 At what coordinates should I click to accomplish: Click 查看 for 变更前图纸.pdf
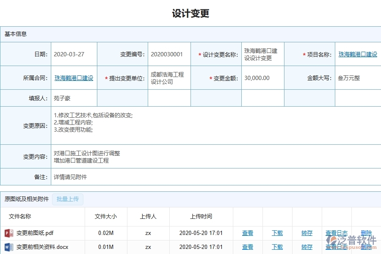(x=248, y=233)
